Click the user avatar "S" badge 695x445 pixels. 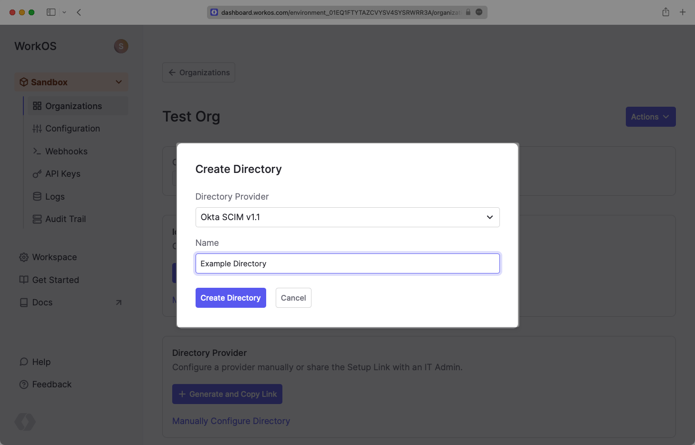point(121,46)
